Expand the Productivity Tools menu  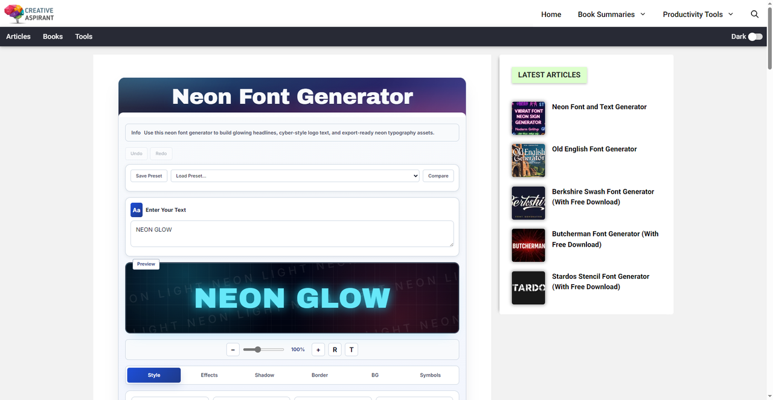(698, 14)
